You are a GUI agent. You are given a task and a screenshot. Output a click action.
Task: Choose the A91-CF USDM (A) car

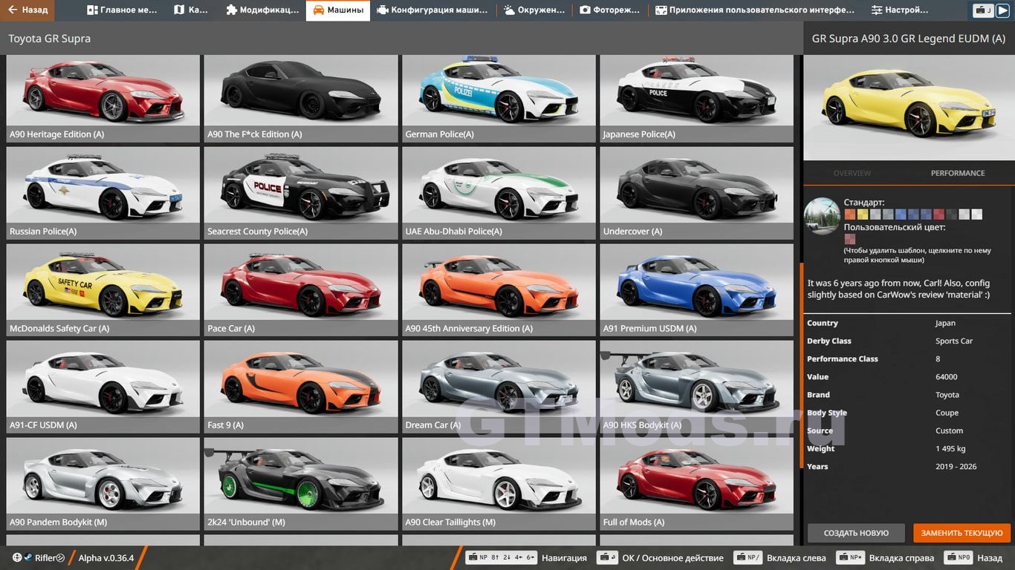[103, 387]
